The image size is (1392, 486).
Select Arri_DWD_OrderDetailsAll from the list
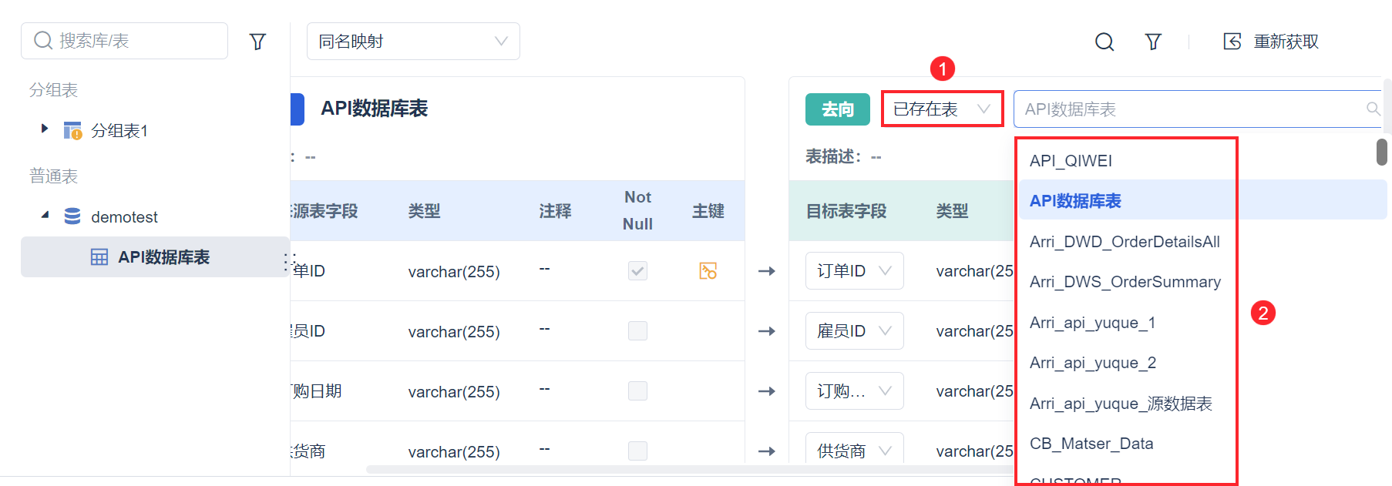tap(1125, 242)
